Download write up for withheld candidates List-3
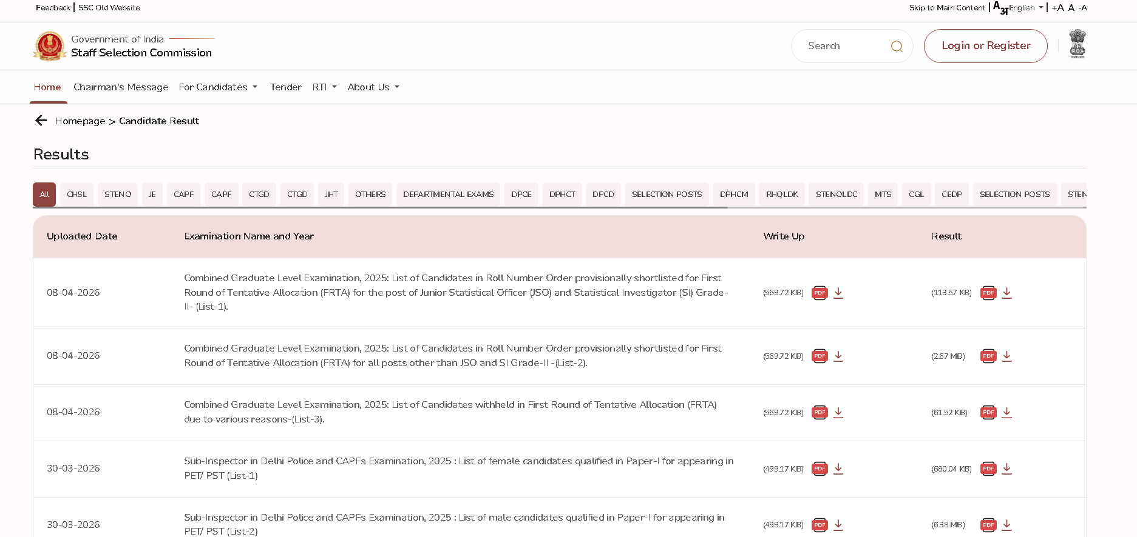The image size is (1137, 537). 838,413
